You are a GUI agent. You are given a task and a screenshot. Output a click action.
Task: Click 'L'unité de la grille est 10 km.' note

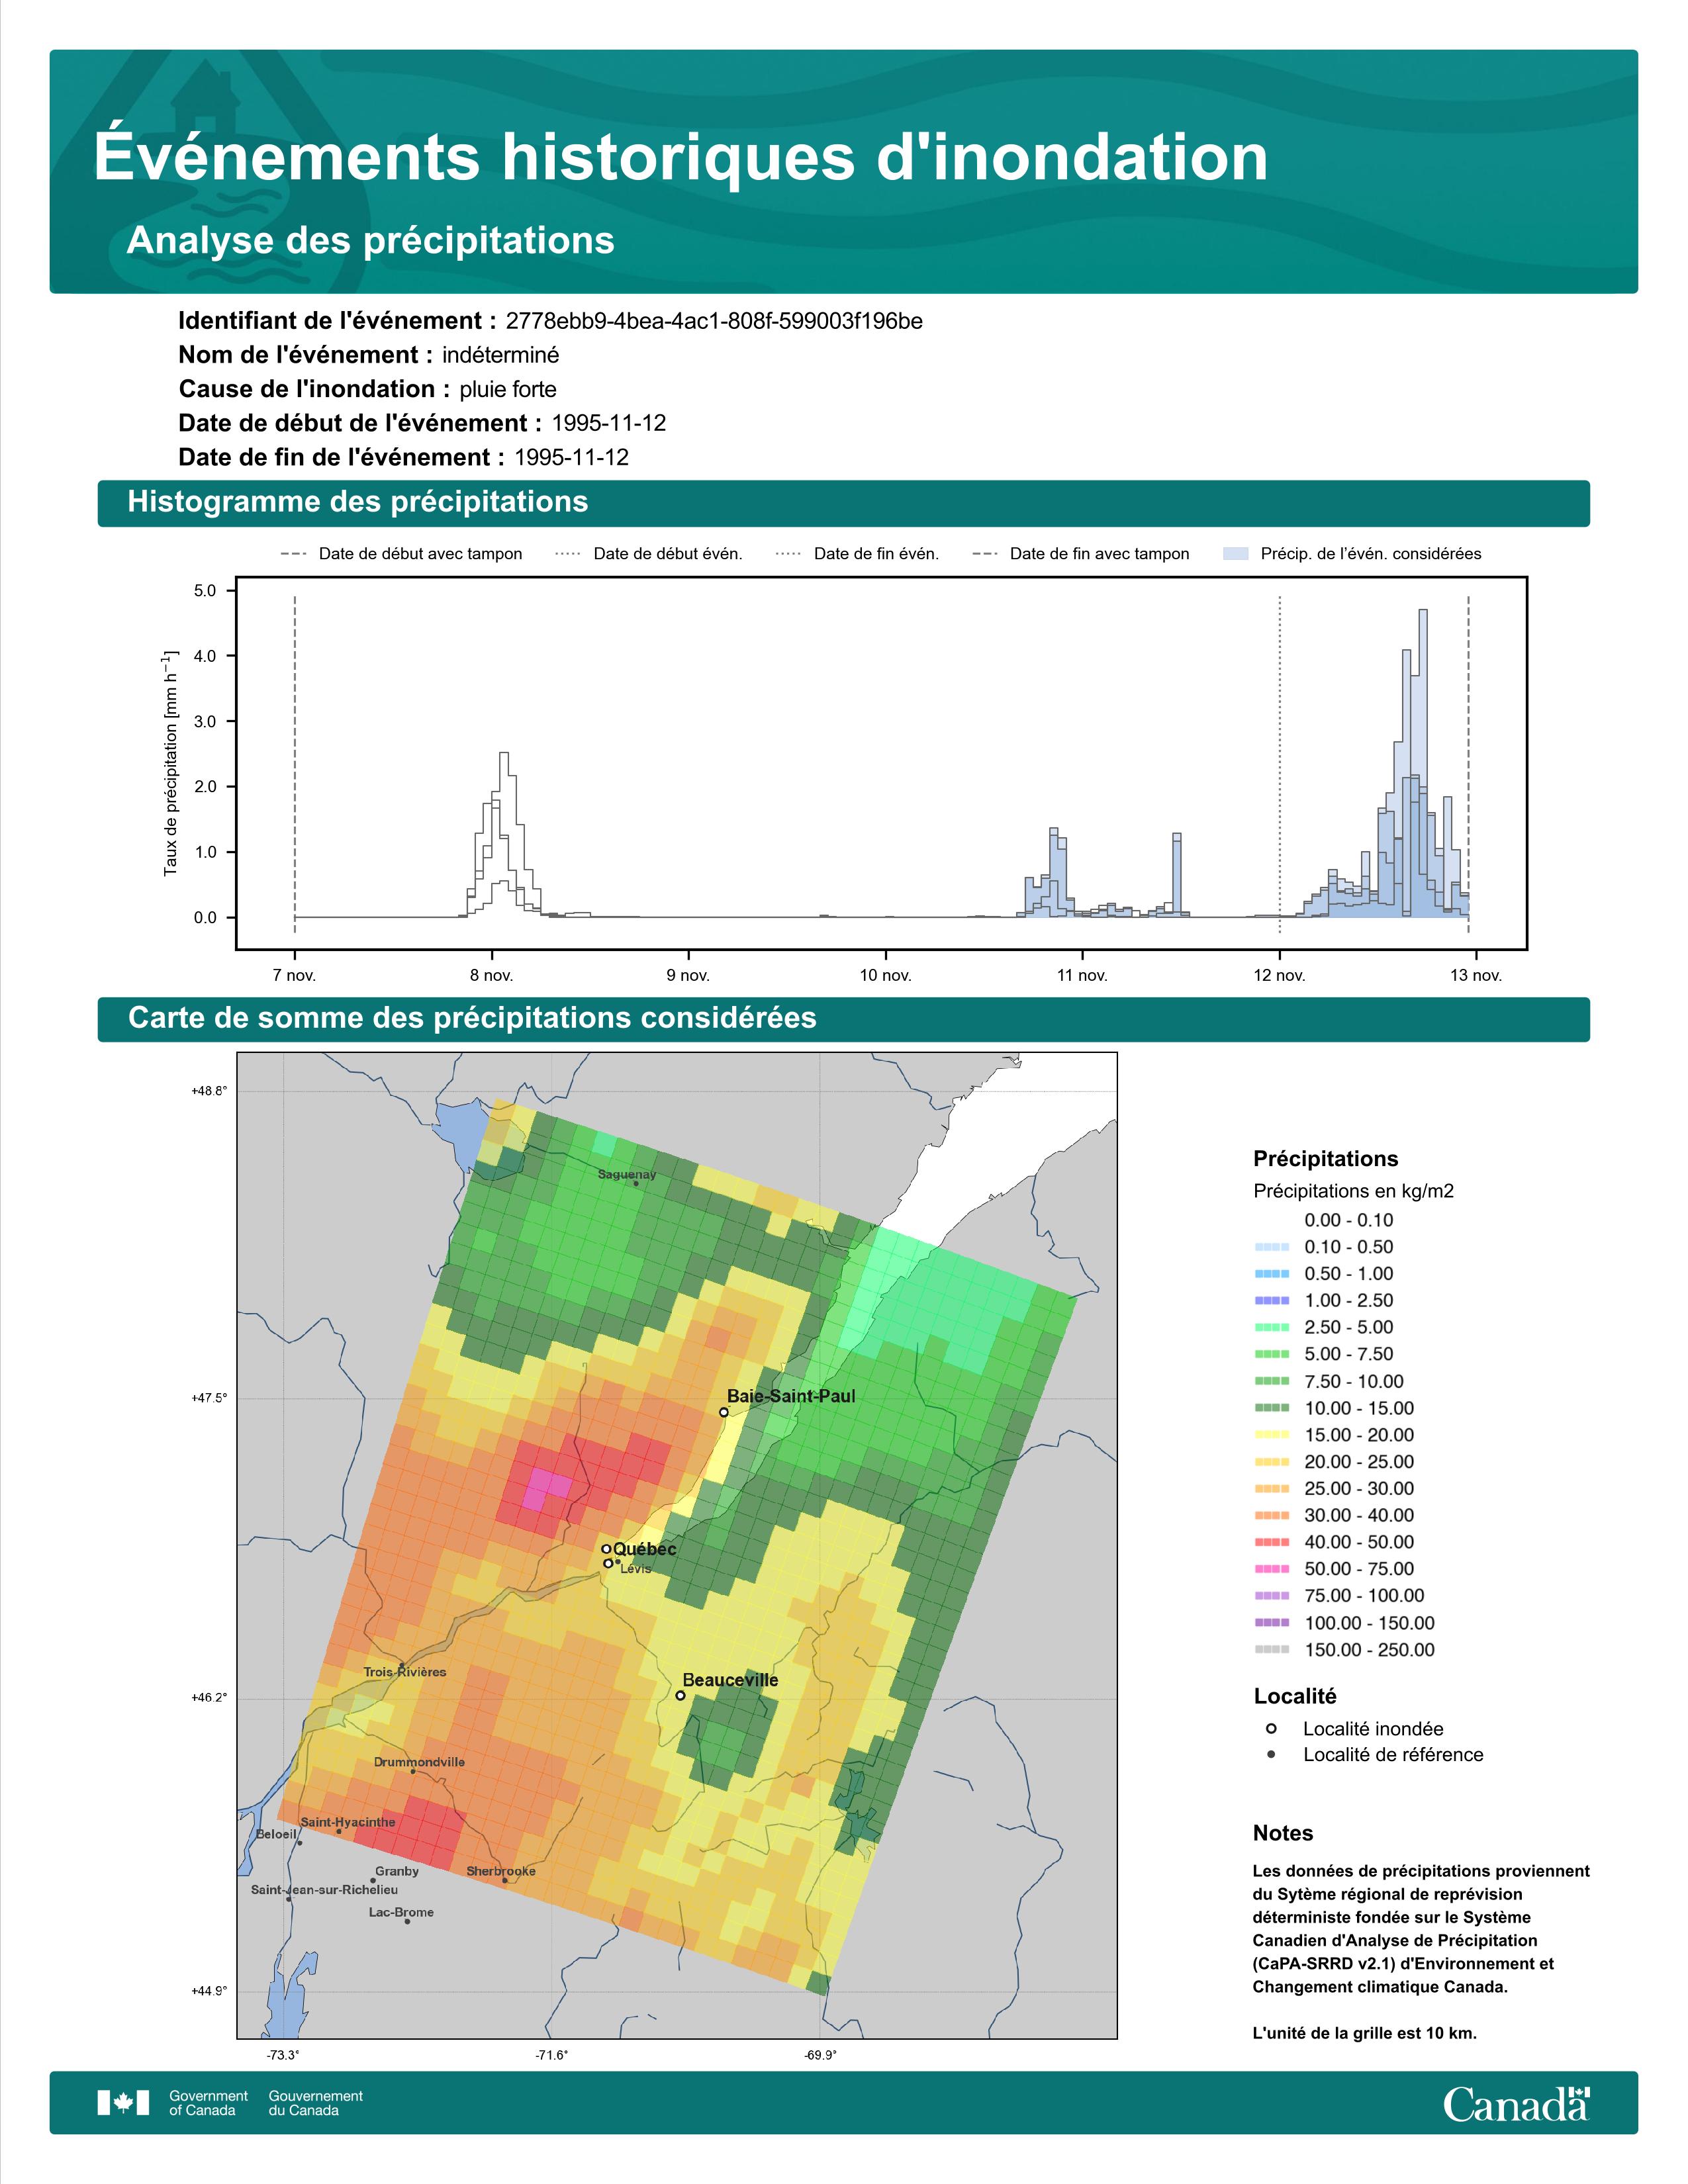coord(1365,2033)
